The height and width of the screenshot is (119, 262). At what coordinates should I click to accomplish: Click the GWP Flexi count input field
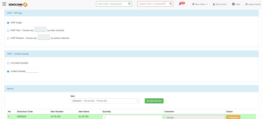coord(40,30)
